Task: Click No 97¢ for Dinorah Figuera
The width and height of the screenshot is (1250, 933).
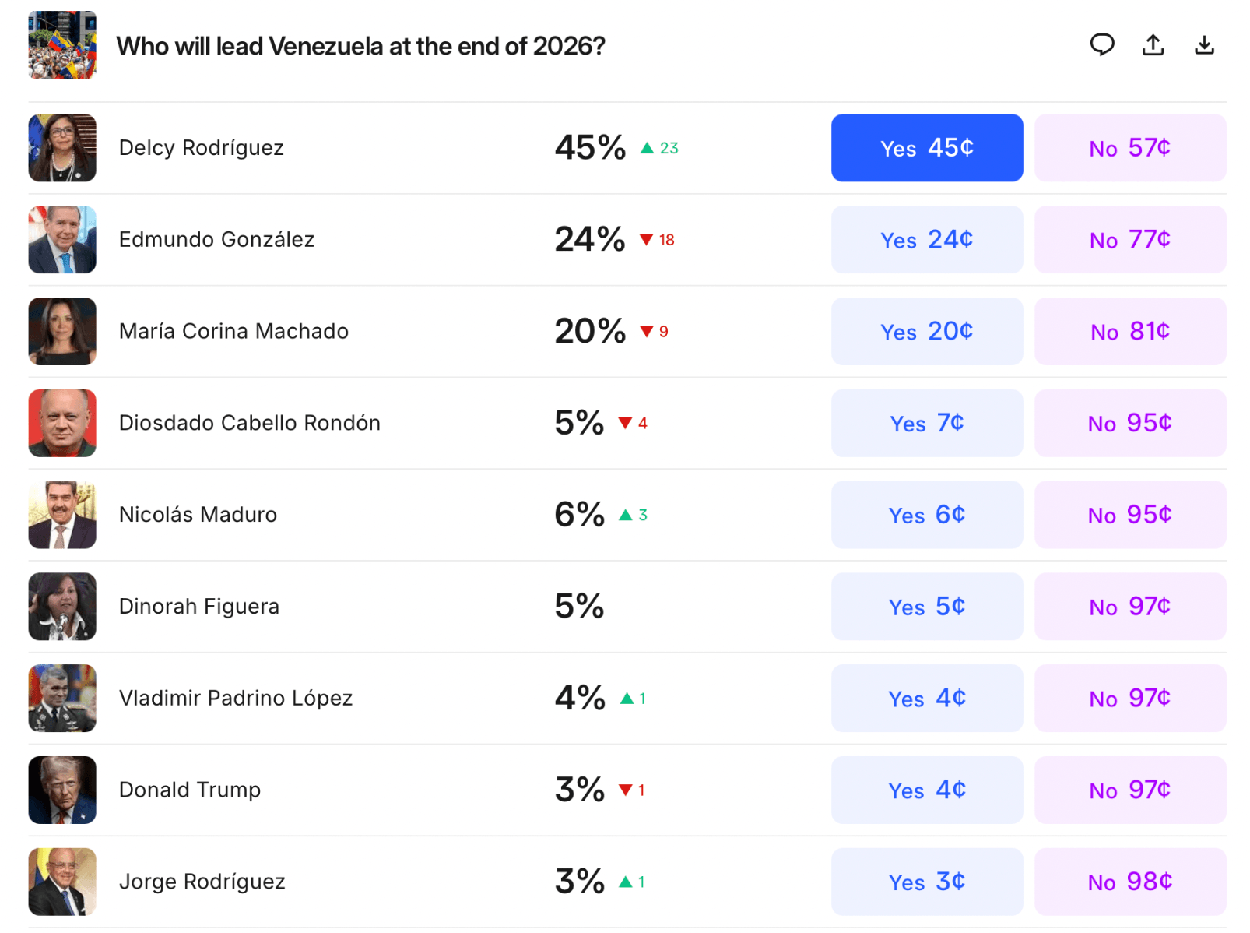Action: pos(1130,607)
